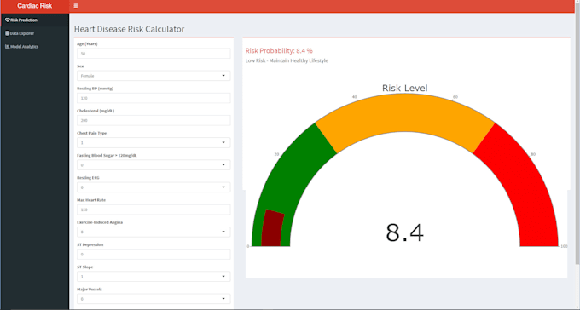Open the Data Explorer tab

pos(35,33)
